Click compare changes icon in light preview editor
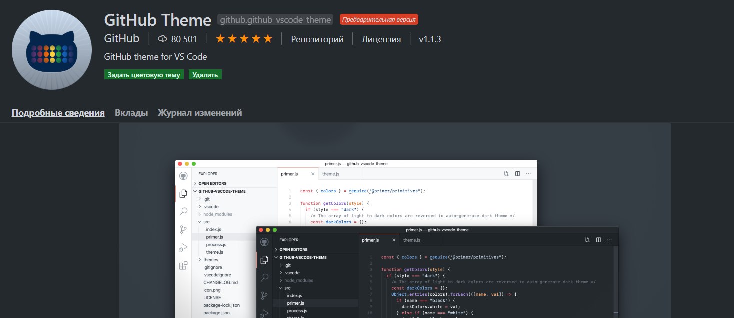The height and width of the screenshot is (318, 734). 506,174
